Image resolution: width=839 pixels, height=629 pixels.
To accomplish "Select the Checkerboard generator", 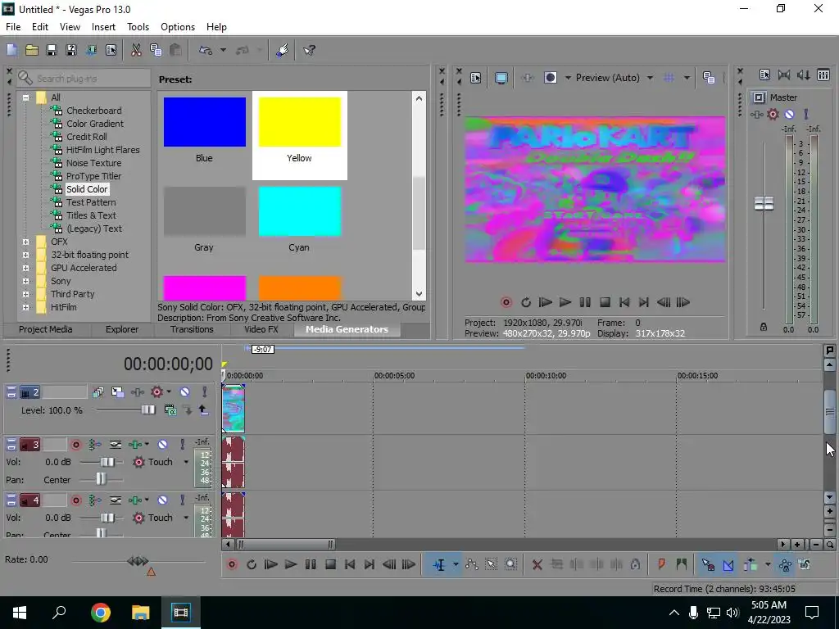I will point(93,111).
